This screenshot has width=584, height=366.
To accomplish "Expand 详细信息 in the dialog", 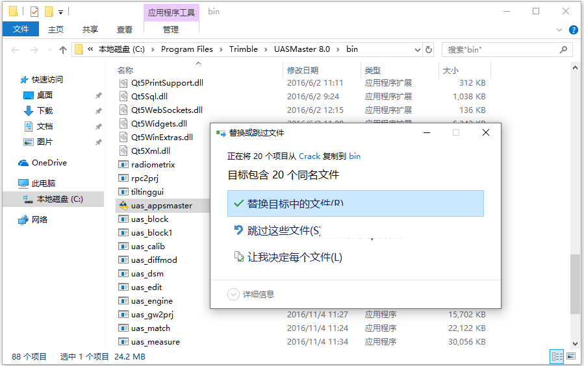I will pos(251,294).
